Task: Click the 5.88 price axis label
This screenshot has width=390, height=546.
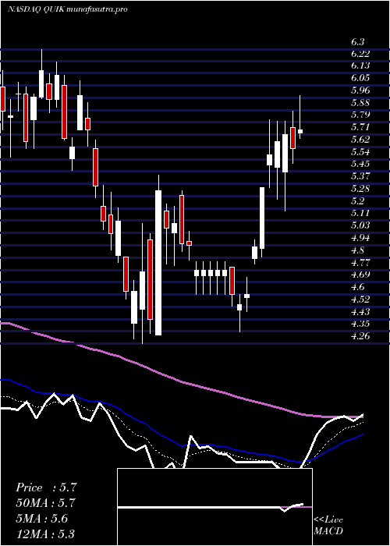Action: point(360,103)
